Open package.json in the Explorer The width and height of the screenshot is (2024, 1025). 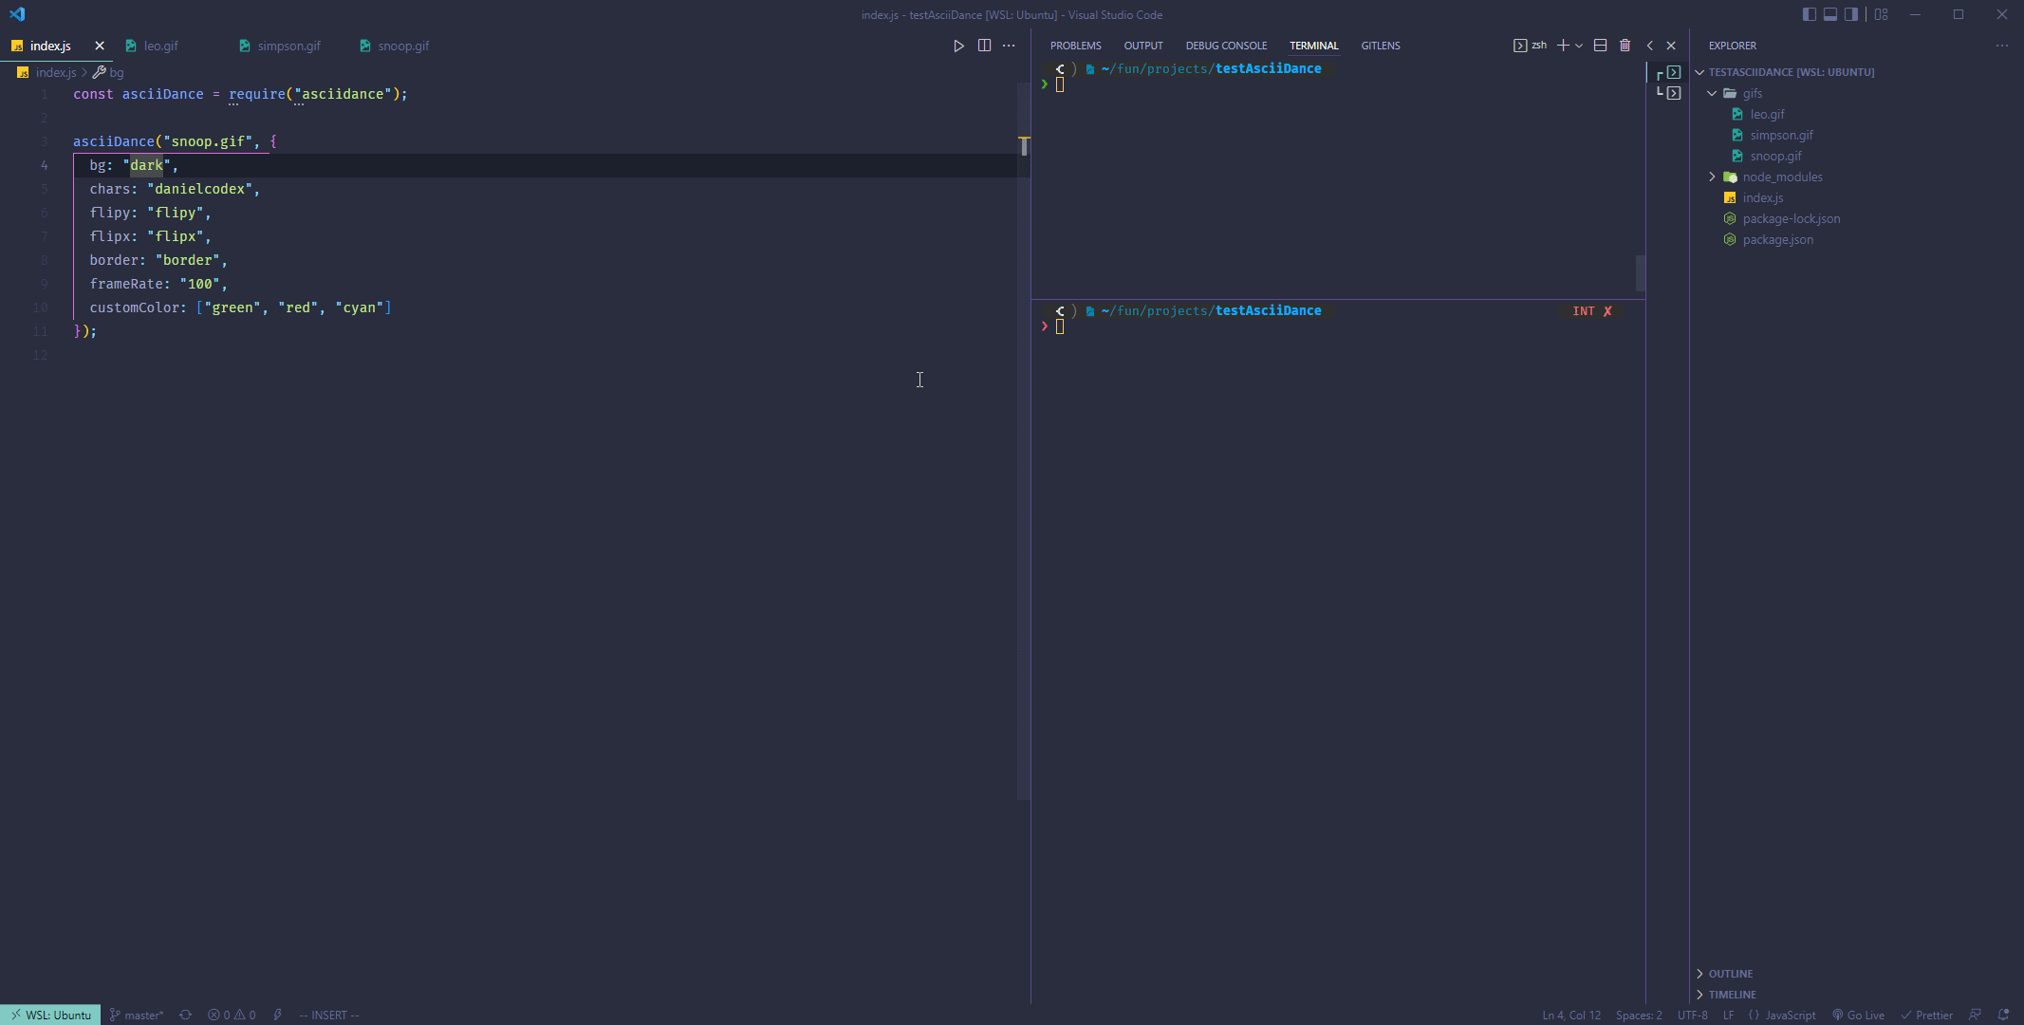point(1777,239)
